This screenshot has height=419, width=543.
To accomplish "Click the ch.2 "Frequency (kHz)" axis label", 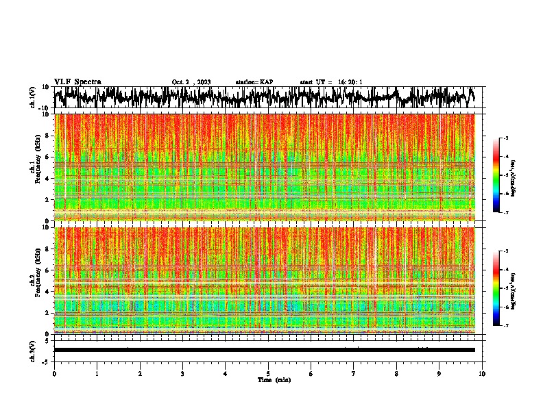I will click(38, 272).
